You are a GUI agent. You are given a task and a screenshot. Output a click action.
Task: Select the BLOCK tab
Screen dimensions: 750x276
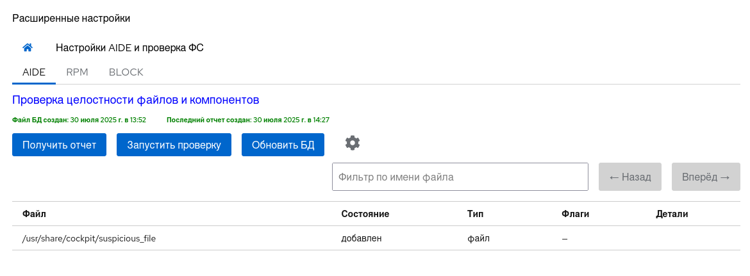point(126,72)
